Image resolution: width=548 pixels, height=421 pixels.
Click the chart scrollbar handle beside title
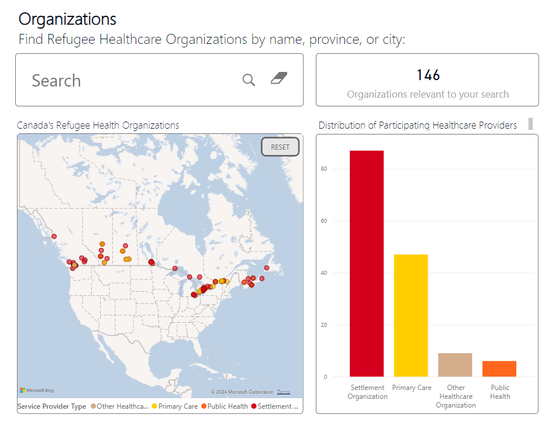tap(530, 124)
